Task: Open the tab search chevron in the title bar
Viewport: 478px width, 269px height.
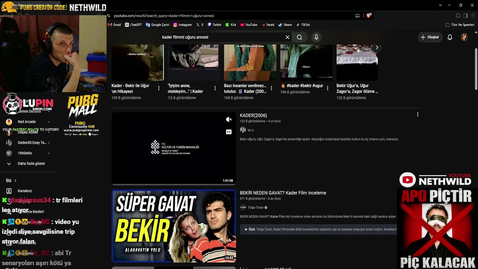Action: [441, 5]
